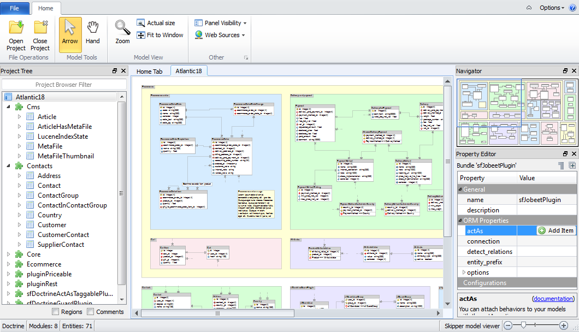
Task: Adjust the zoom slider in status bar
Action: [x=523, y=325]
